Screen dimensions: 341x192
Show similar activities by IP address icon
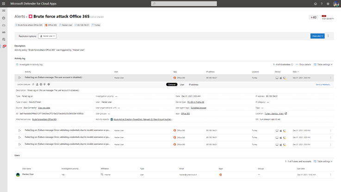(x=41, y=84)
